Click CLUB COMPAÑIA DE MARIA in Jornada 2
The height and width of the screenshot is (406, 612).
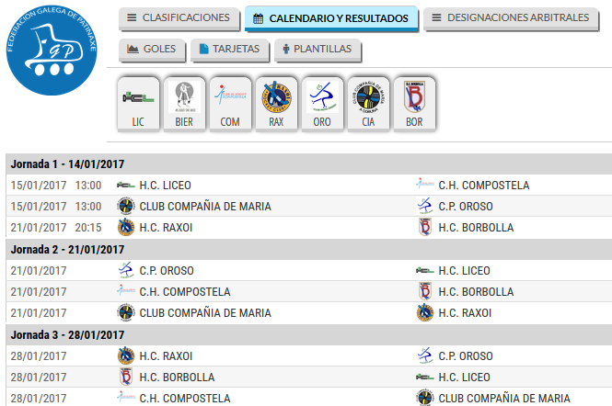pos(205,313)
